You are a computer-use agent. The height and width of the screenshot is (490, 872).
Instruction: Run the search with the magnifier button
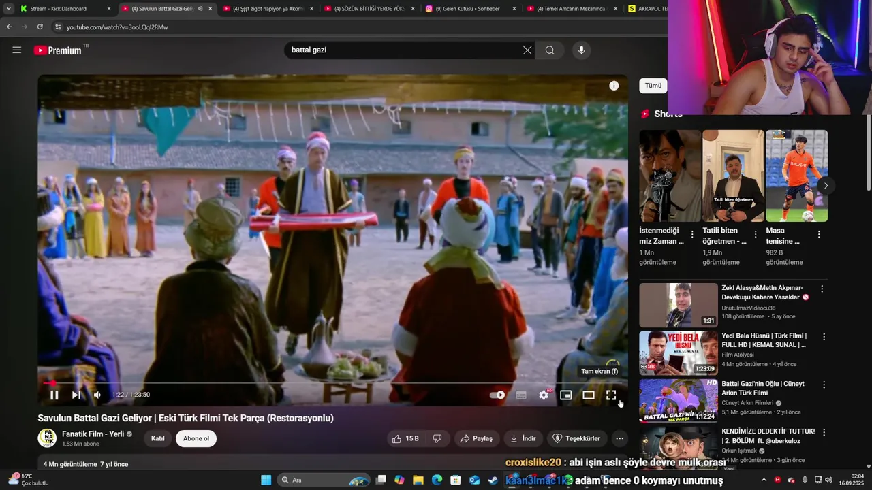pos(550,50)
